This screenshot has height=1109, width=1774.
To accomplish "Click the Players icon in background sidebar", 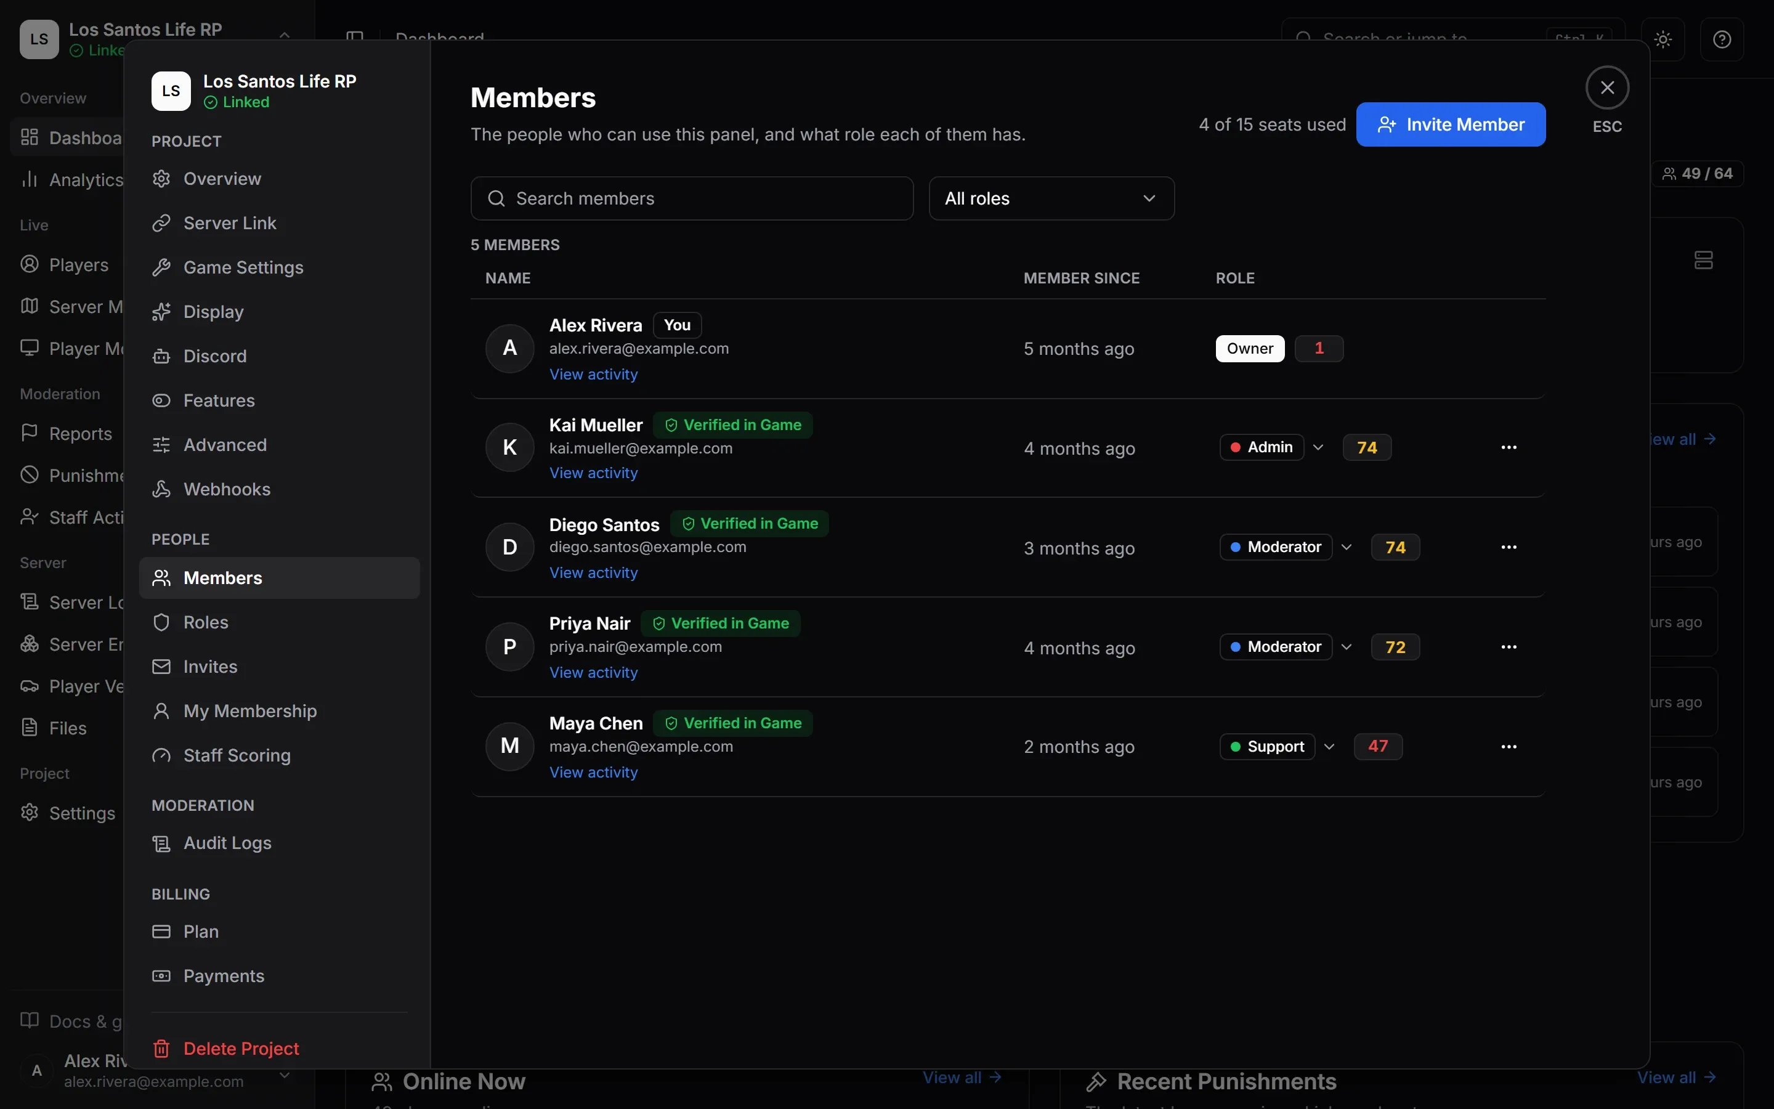I will click(x=30, y=264).
